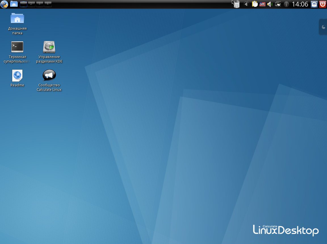Open the volume speaker control
The height and width of the screenshot is (244, 327).
270,4
